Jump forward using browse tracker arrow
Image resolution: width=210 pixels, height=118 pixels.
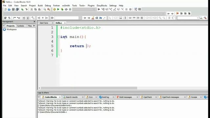coord(172,13)
